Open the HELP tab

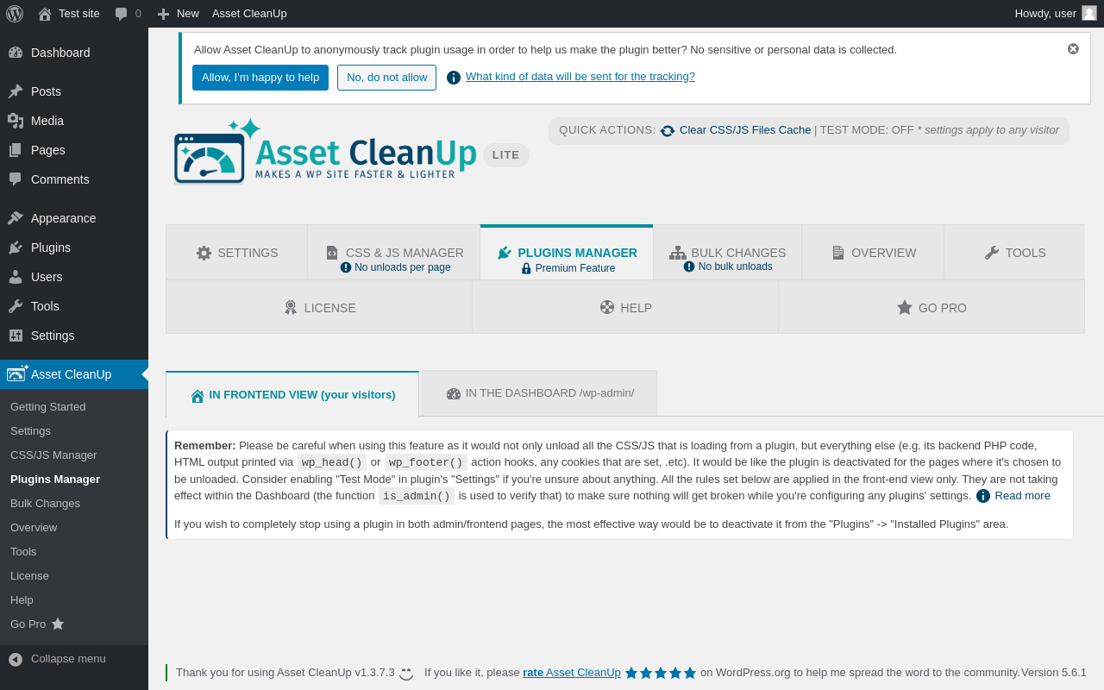point(625,307)
